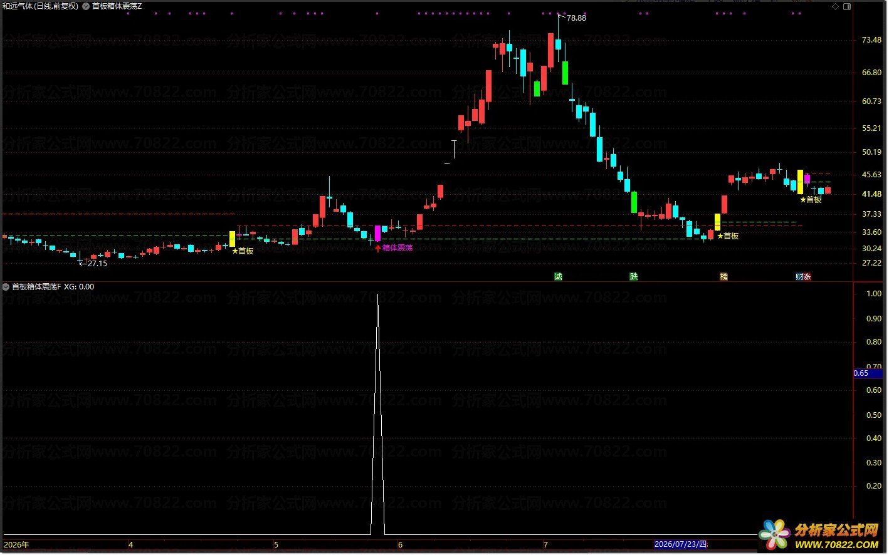Viewport: 889px width, 555px height.
Task: Click the 73.48 price axis label
Action: (x=871, y=40)
